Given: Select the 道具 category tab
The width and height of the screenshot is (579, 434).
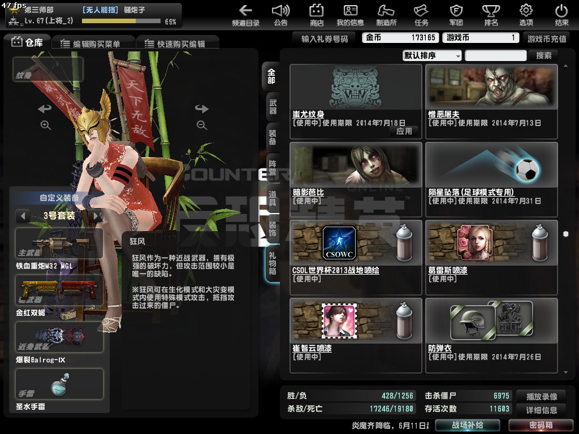Looking at the screenshot, I should pos(273,198).
